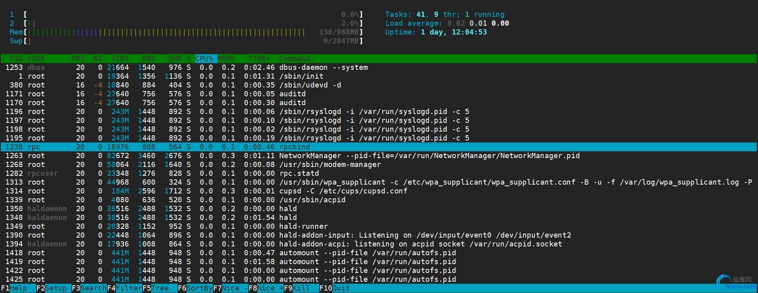Select the auditd row with PID 1171
758x293 pixels.
tap(379, 94)
